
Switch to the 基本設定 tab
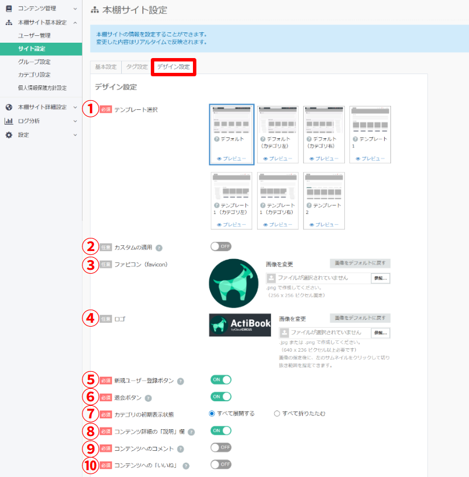(x=106, y=67)
